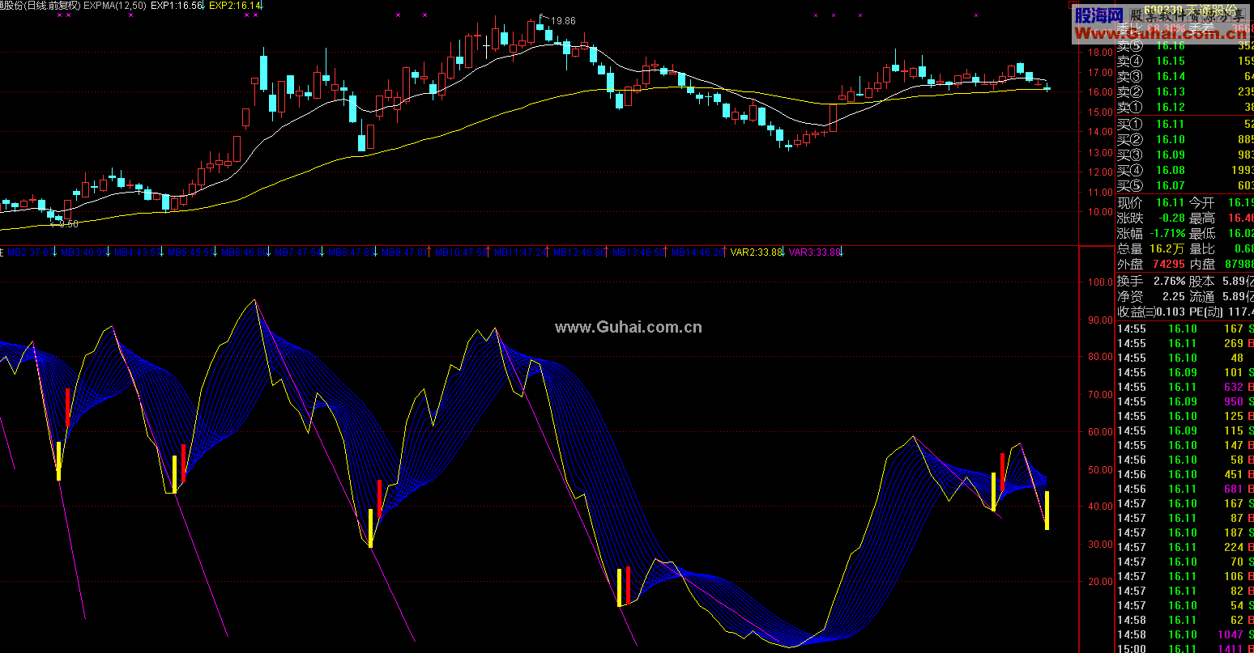The width and height of the screenshot is (1254, 653).
Task: Click the 内盘 inner volume label
Action: 1202,264
